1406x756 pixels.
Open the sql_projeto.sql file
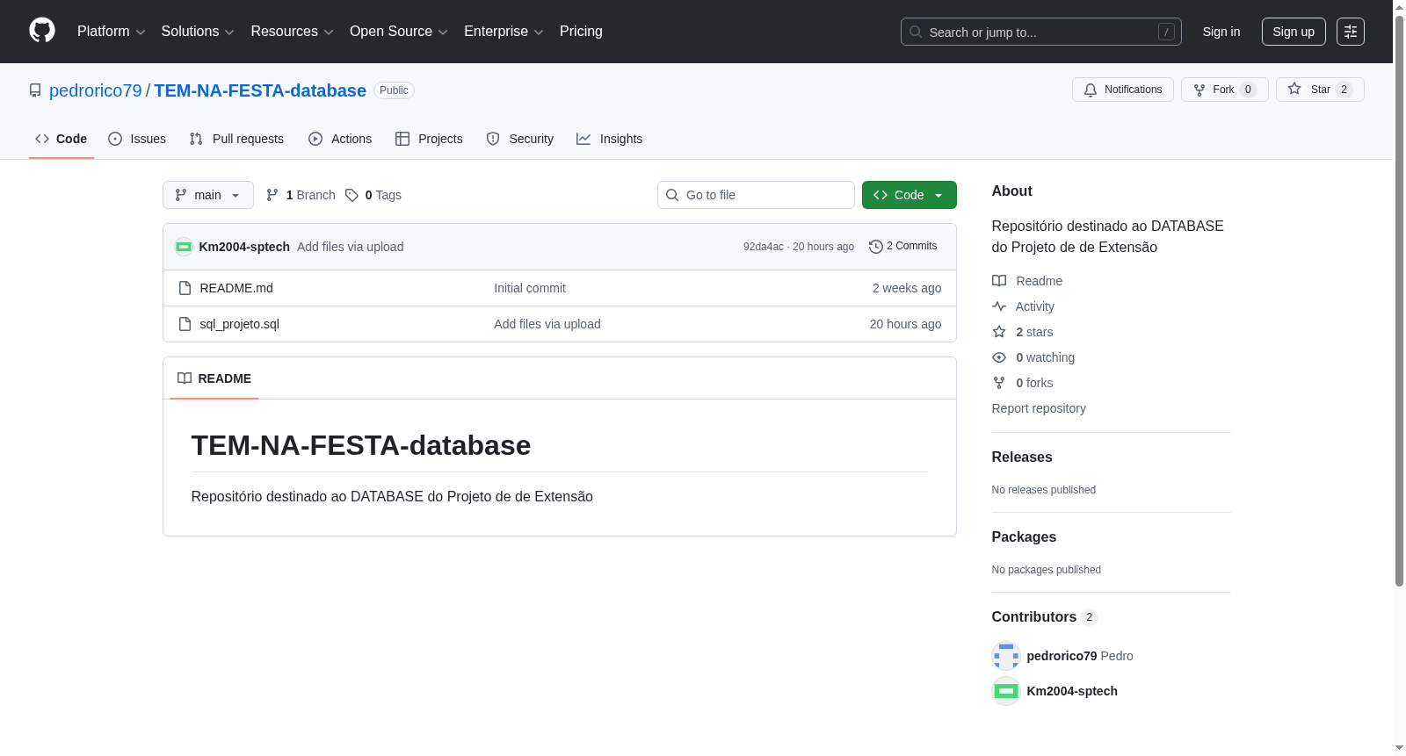240,324
